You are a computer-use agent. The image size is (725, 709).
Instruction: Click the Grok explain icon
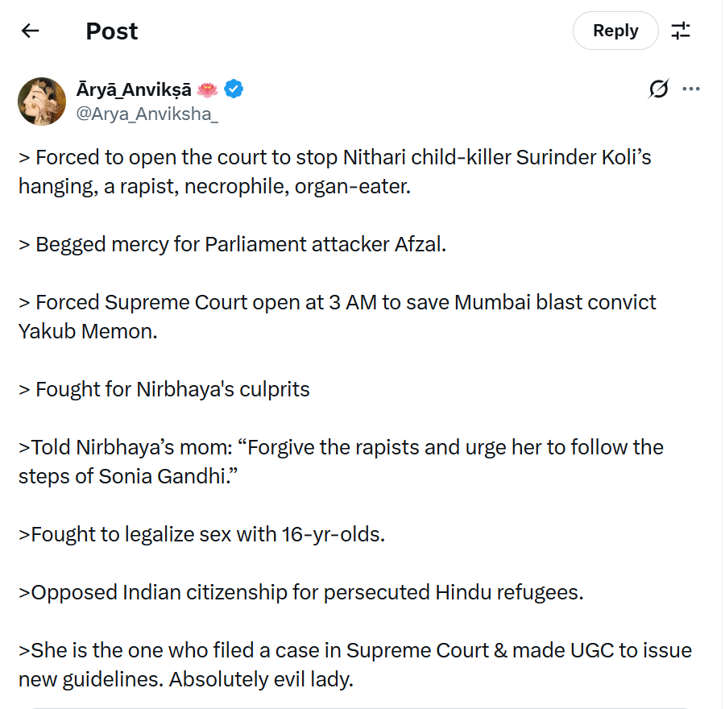658,89
